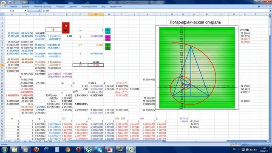Open the Рецензирование ribbon tab
Screen dimensions: 272x153
point(89,7)
